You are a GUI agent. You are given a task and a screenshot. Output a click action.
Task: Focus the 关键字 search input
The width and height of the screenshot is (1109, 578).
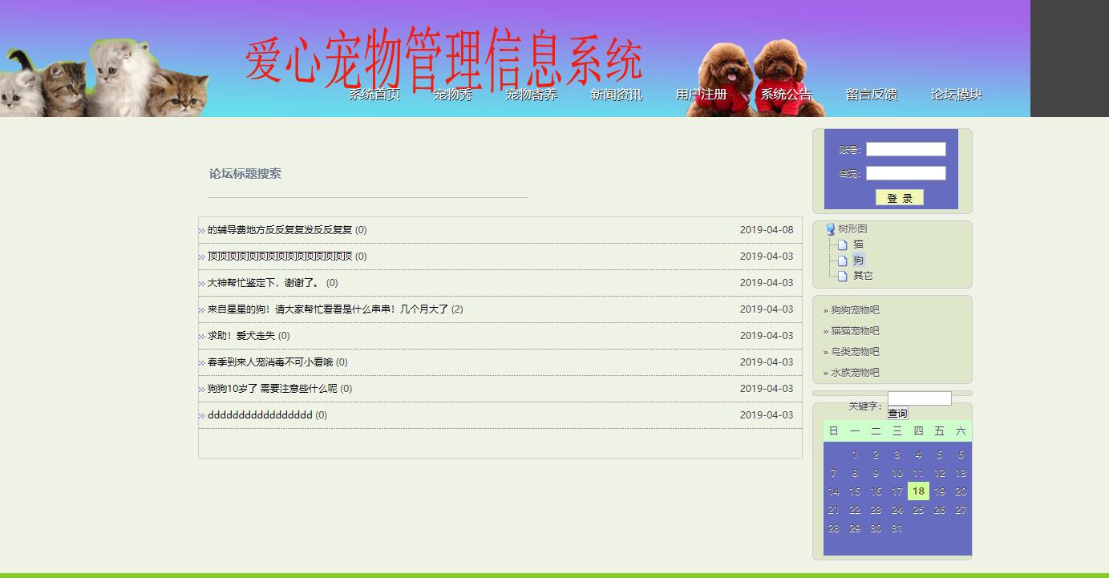click(x=920, y=398)
